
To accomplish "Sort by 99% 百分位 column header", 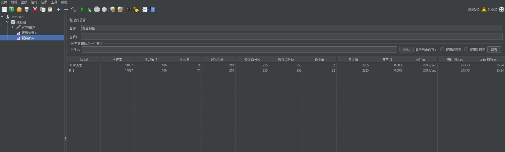I will pos(286,59).
